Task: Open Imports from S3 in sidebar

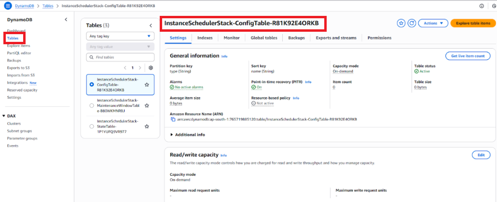Action: tap(21, 75)
